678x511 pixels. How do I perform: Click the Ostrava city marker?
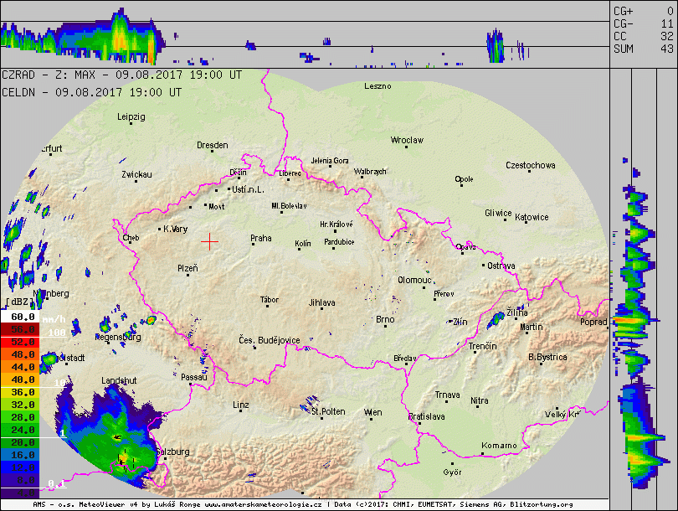(484, 266)
